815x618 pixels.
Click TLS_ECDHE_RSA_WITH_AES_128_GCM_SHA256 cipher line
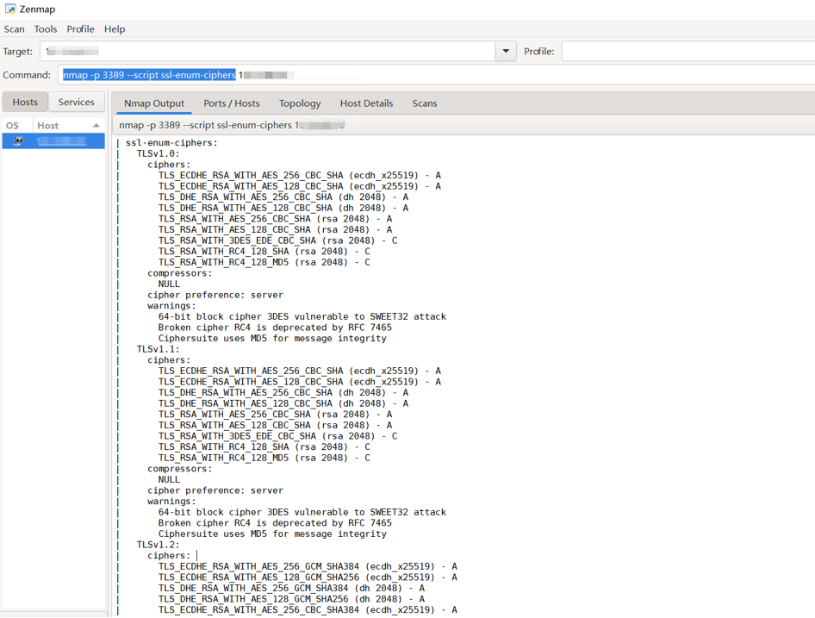(x=308, y=577)
